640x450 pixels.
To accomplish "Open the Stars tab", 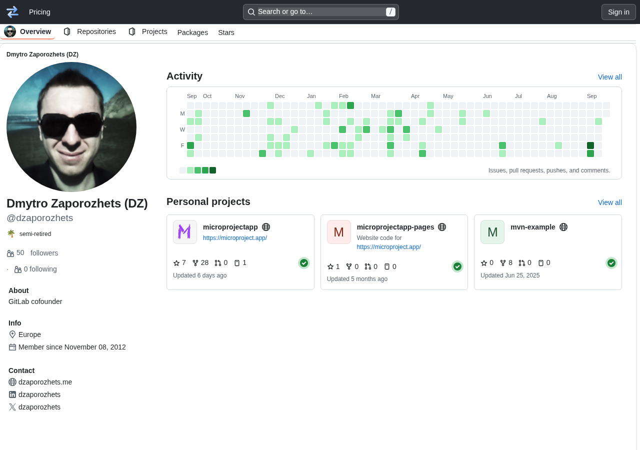I will 226,32.
